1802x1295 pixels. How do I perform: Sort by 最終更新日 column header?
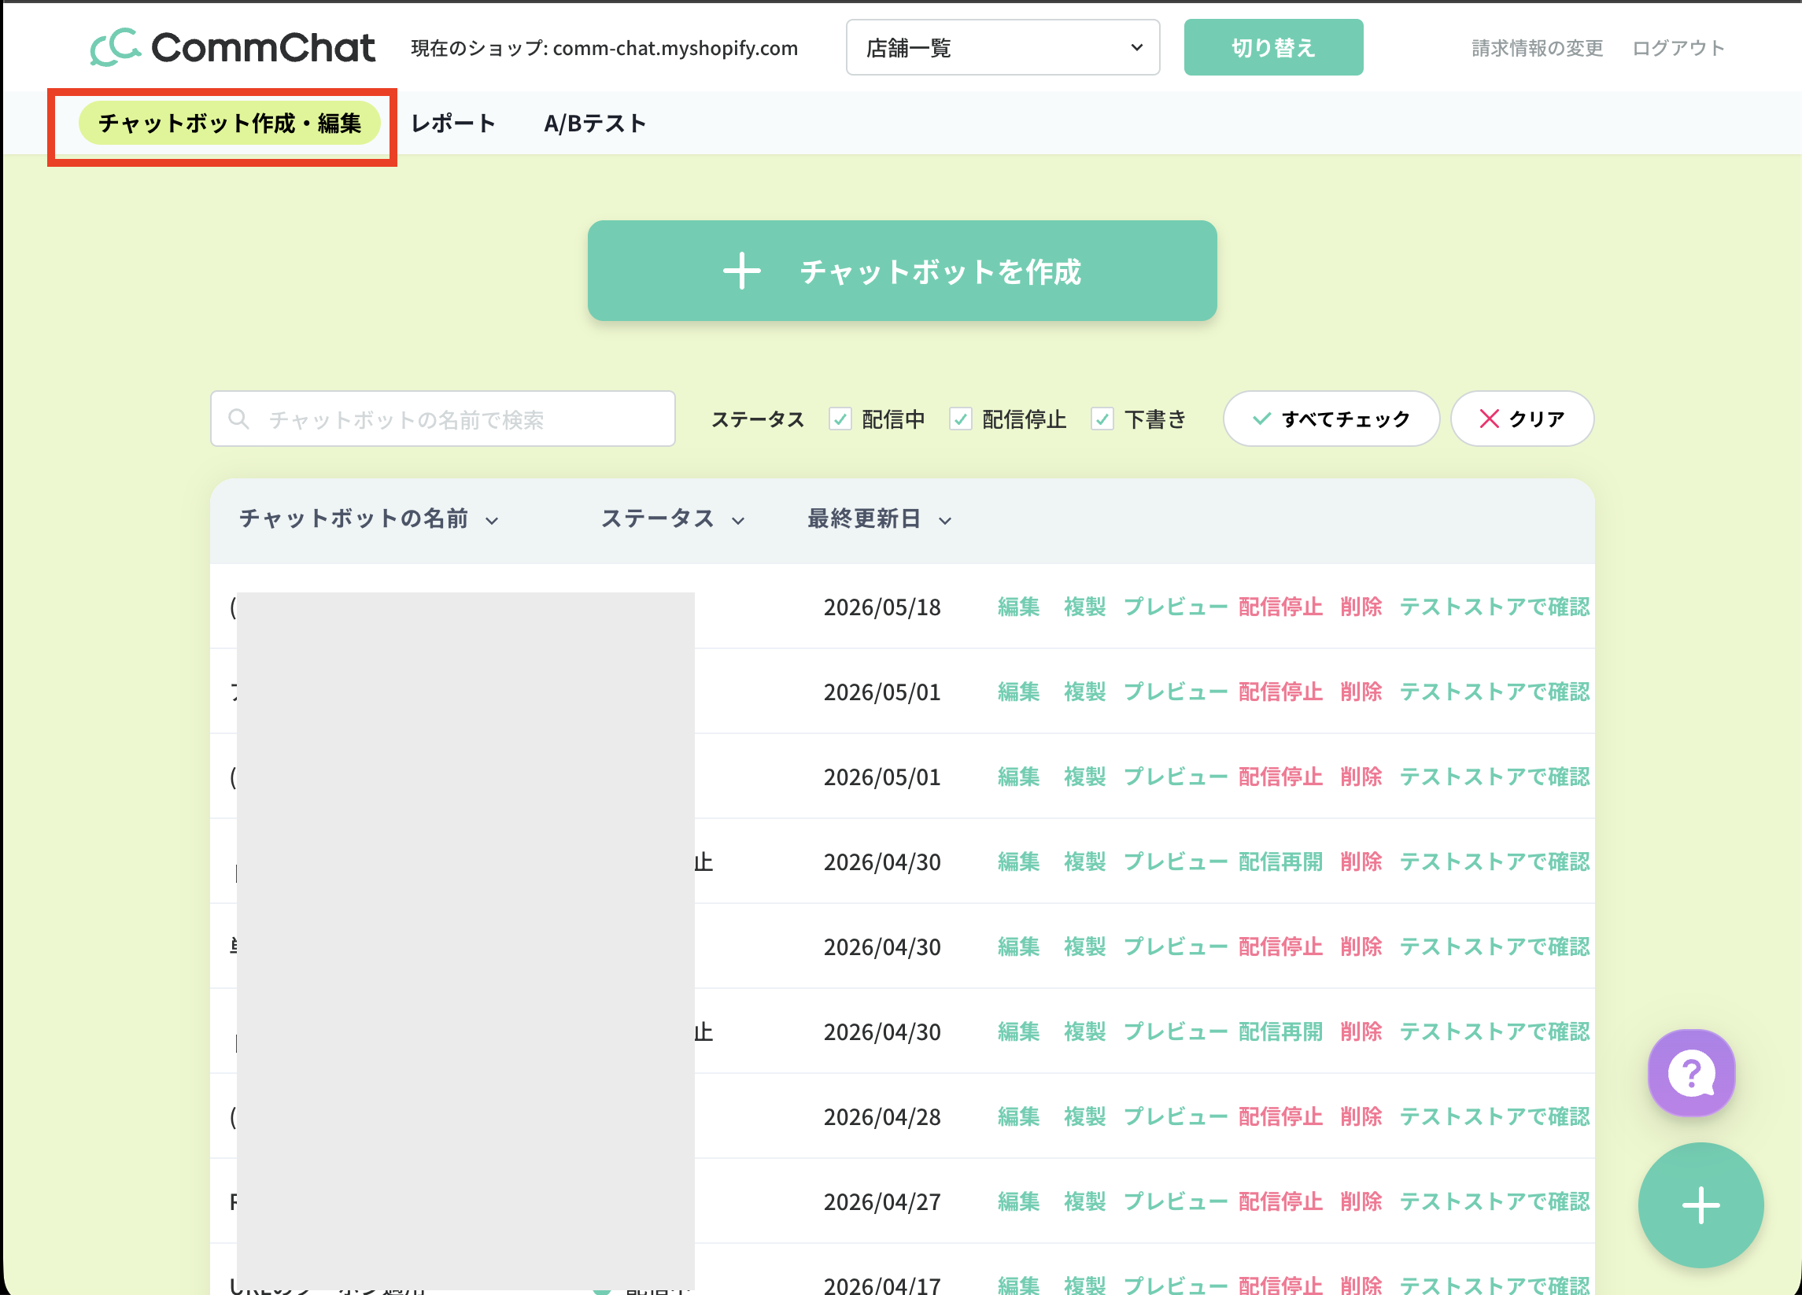pos(879,518)
